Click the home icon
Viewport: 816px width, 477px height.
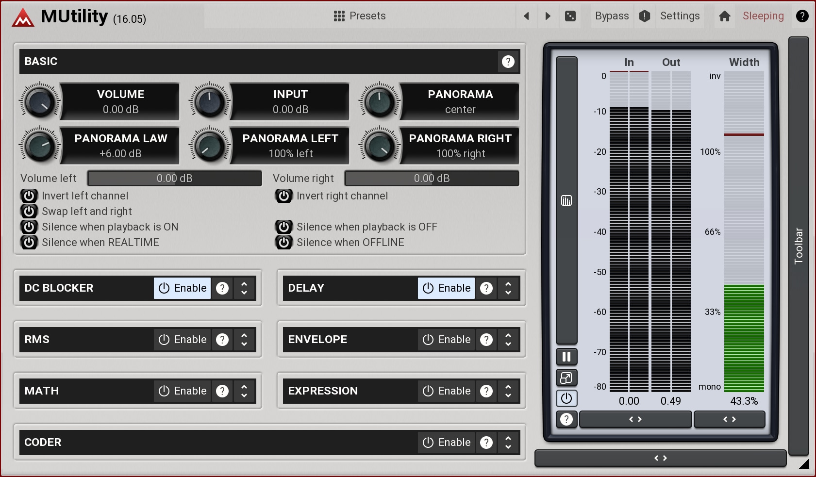(x=725, y=16)
